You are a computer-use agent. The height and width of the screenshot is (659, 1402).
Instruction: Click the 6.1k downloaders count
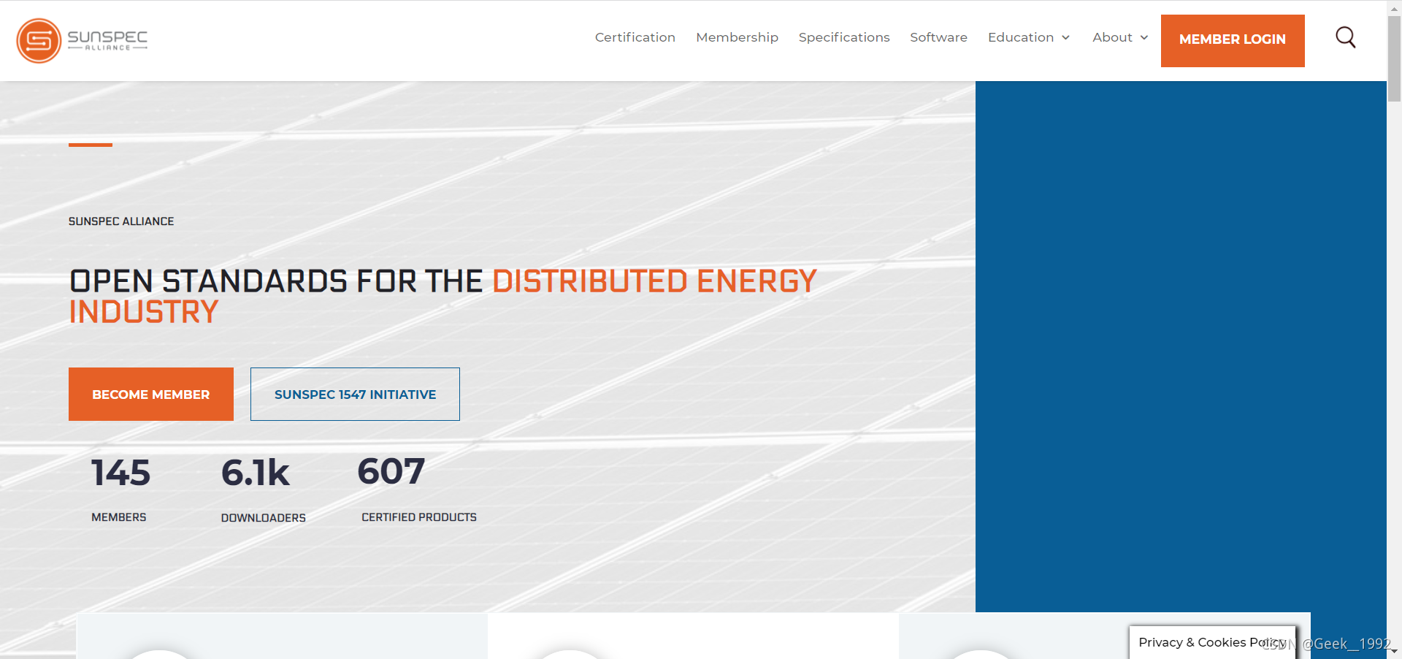pos(256,473)
